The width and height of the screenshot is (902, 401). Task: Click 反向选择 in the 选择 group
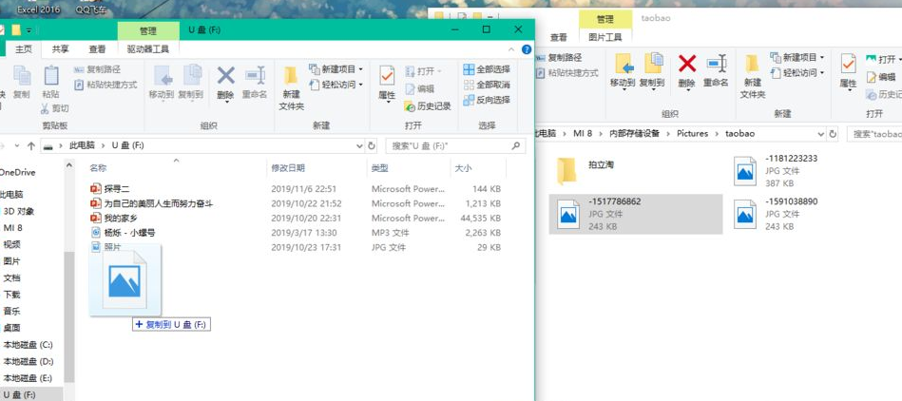coord(486,100)
